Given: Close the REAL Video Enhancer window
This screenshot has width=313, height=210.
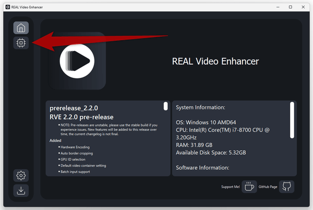Looking at the screenshot, I should [x=303, y=7].
